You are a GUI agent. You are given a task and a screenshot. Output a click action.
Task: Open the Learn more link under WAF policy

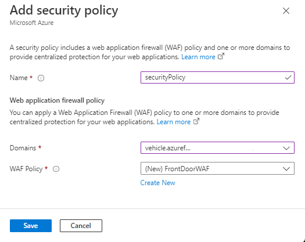click(174, 122)
